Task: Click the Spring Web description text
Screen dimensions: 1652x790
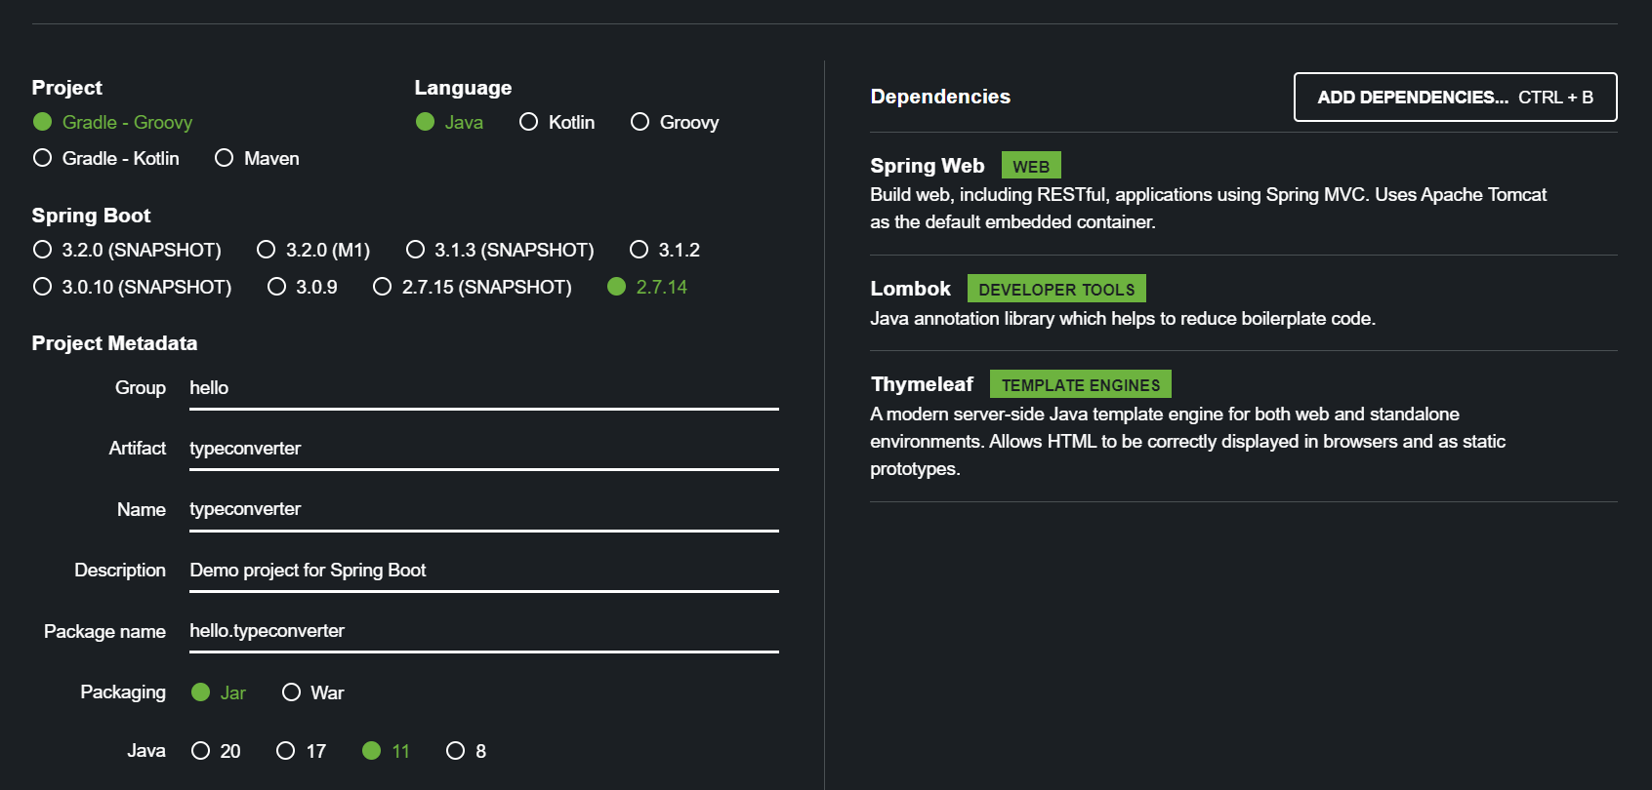Action: (x=1209, y=209)
